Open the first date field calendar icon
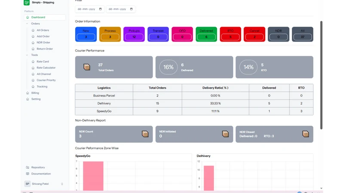344x193 pixels. click(x=101, y=9)
